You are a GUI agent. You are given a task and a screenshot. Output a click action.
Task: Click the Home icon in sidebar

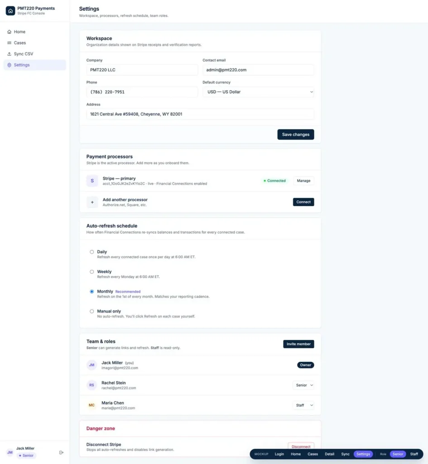click(9, 32)
